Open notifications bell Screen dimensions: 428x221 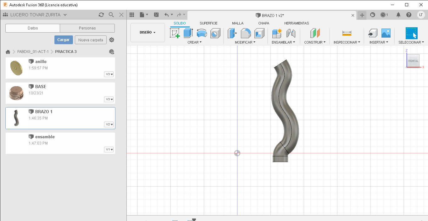pos(398,15)
